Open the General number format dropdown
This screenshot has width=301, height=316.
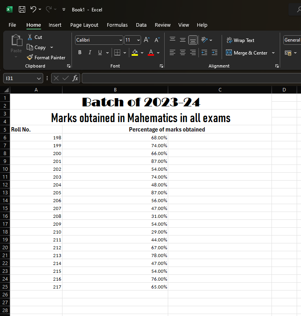pos(292,40)
